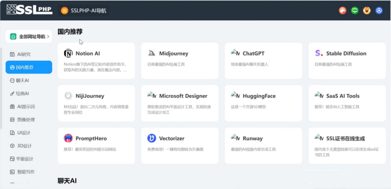Viewport: 391px width, 189px height.
Task: Click the green monitor icon in header
Action: (x=355, y=10)
